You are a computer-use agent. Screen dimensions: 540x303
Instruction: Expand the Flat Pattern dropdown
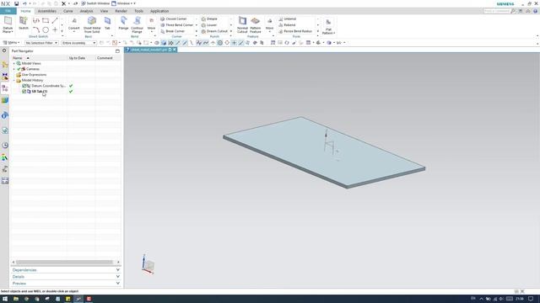328,32
